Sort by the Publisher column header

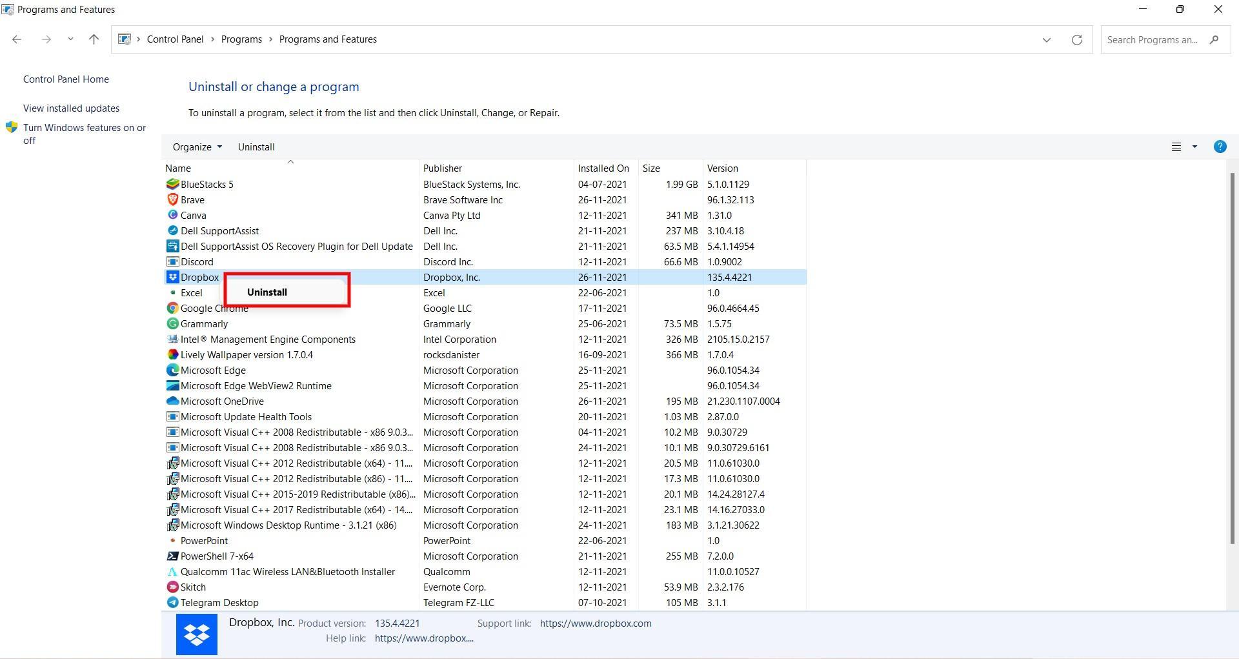pyautogui.click(x=496, y=168)
